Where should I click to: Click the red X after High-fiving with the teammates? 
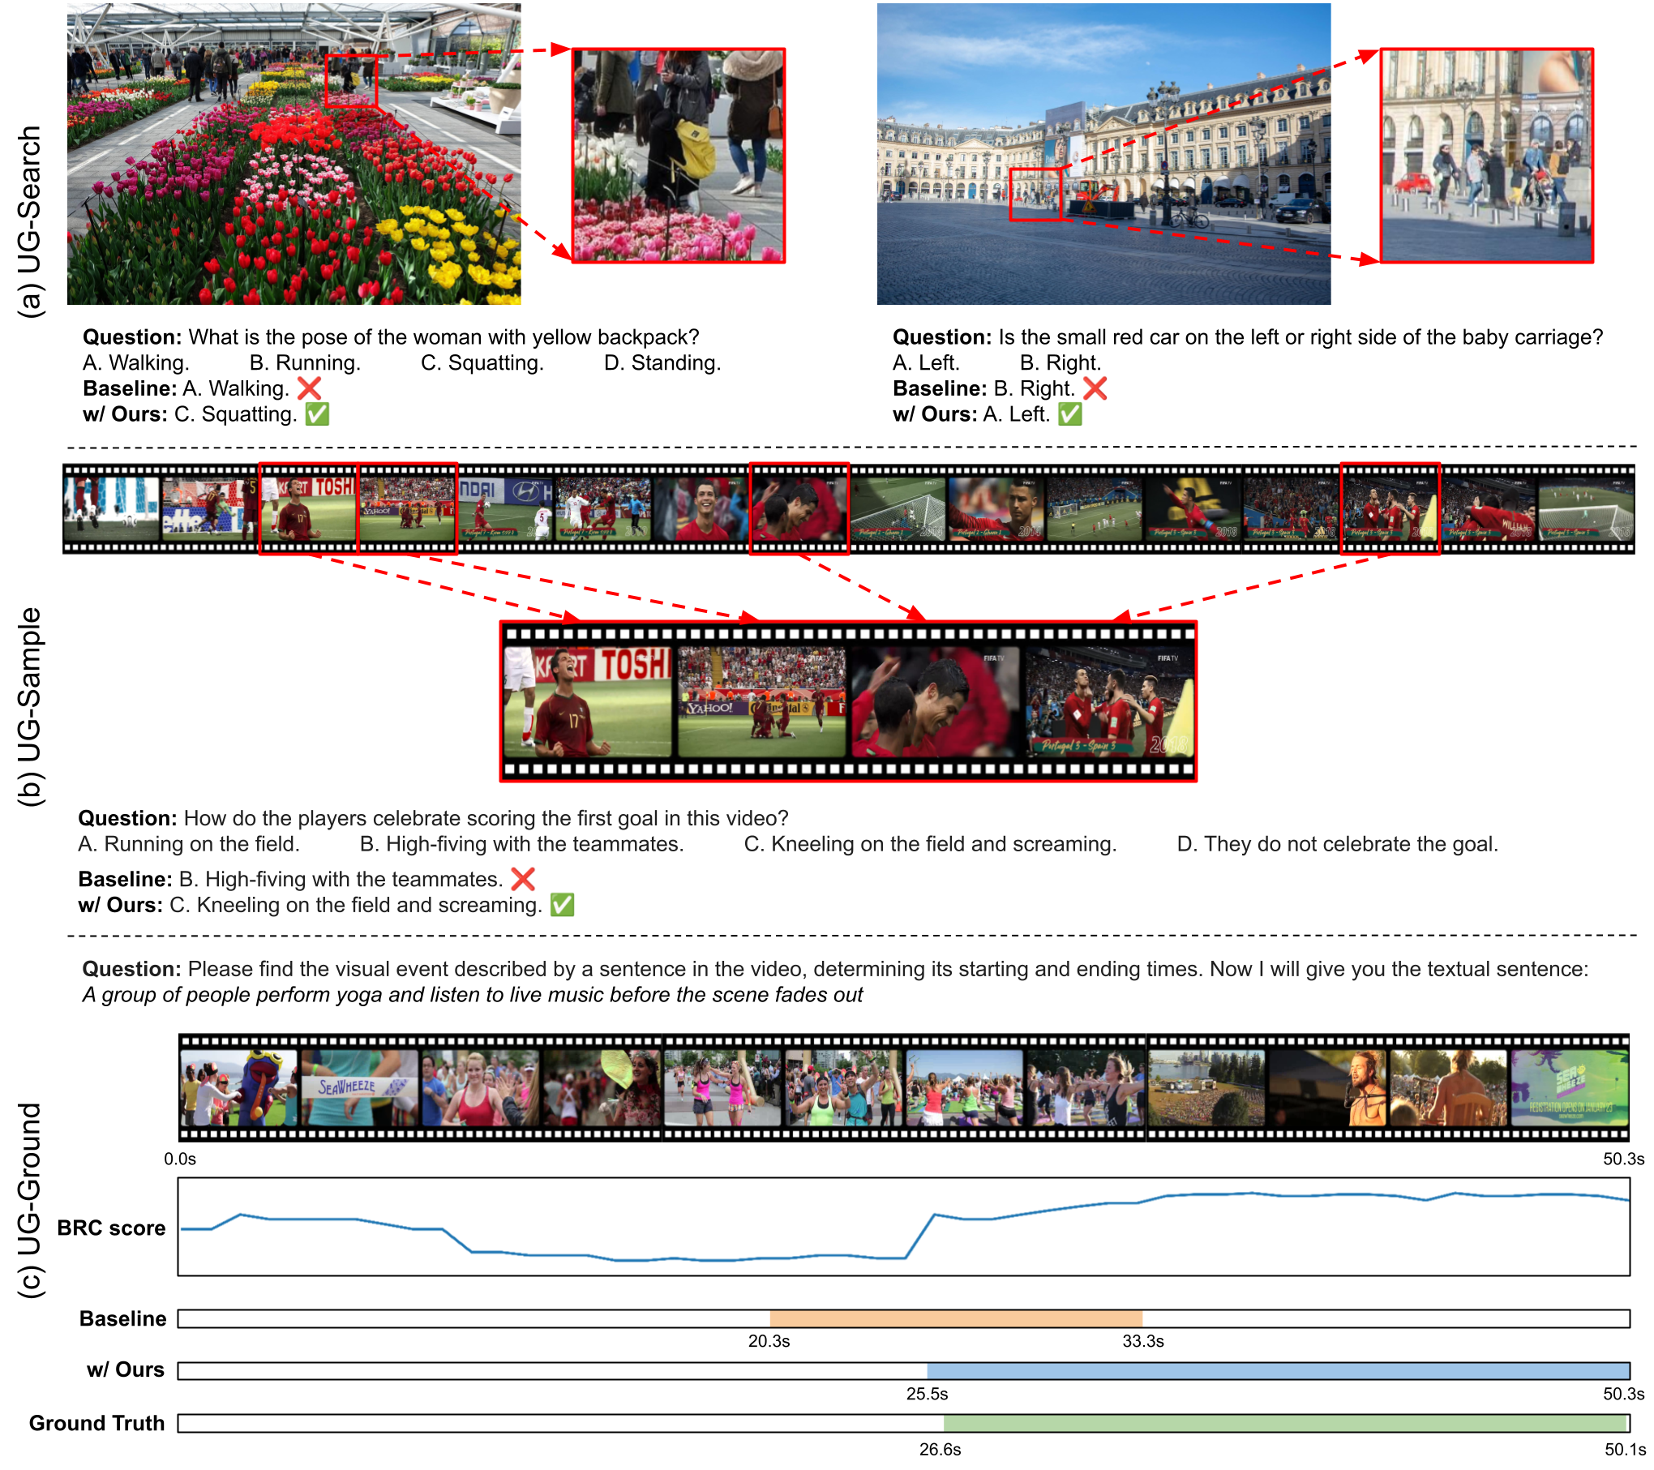523,879
